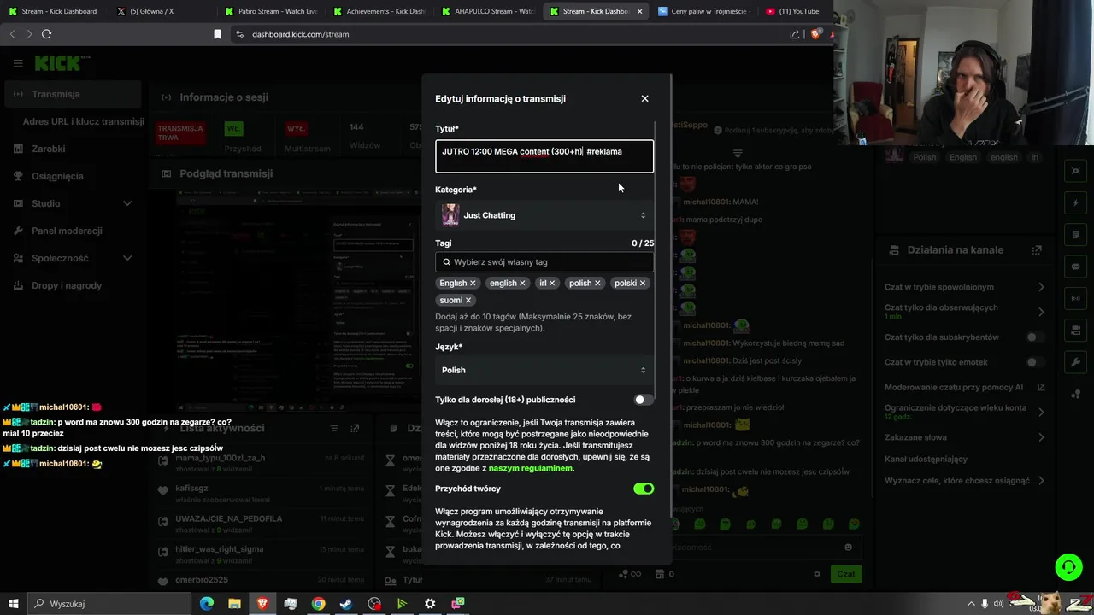Click the browser address bar URL

coord(300,34)
